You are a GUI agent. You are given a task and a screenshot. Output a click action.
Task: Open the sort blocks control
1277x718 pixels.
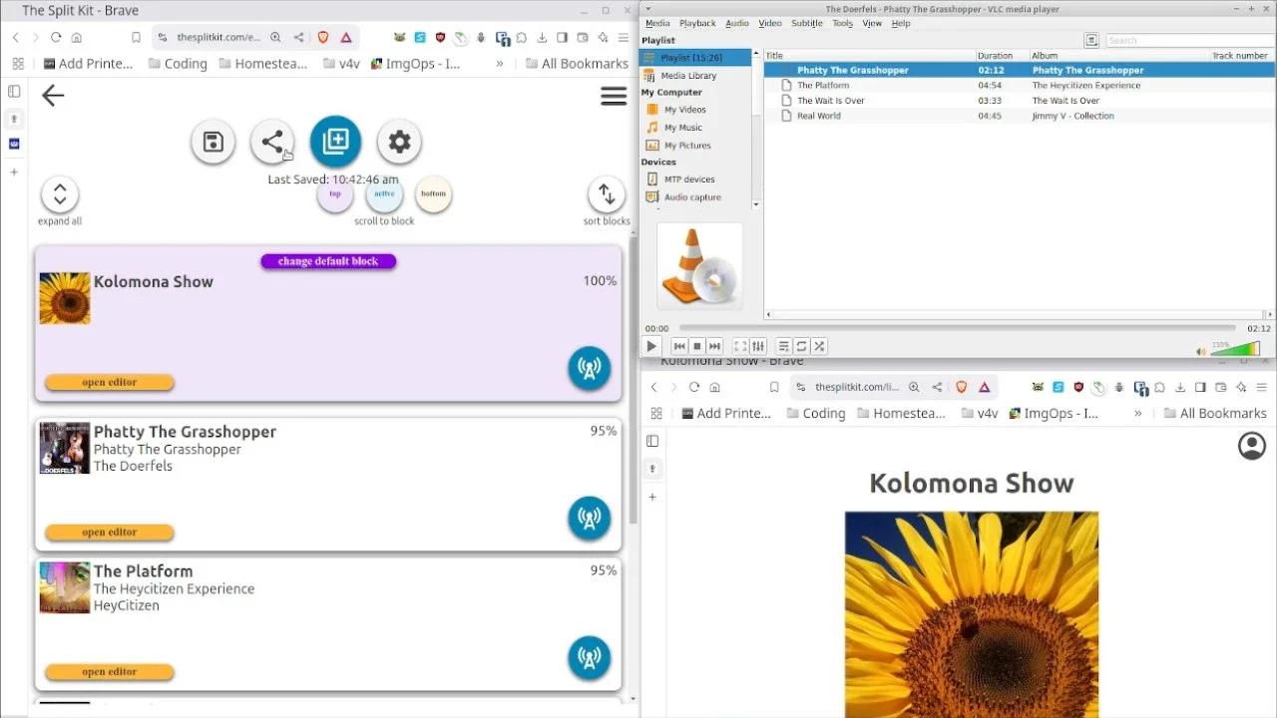[606, 194]
